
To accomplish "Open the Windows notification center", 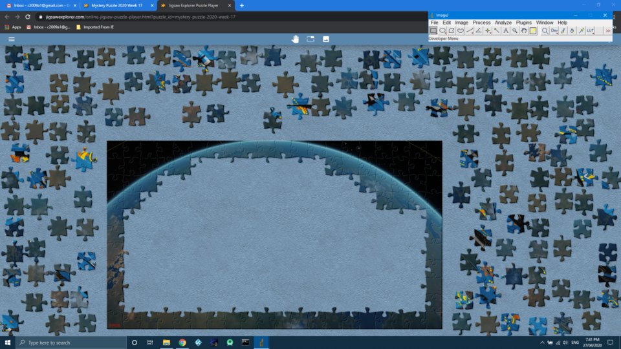I will (x=610, y=343).
